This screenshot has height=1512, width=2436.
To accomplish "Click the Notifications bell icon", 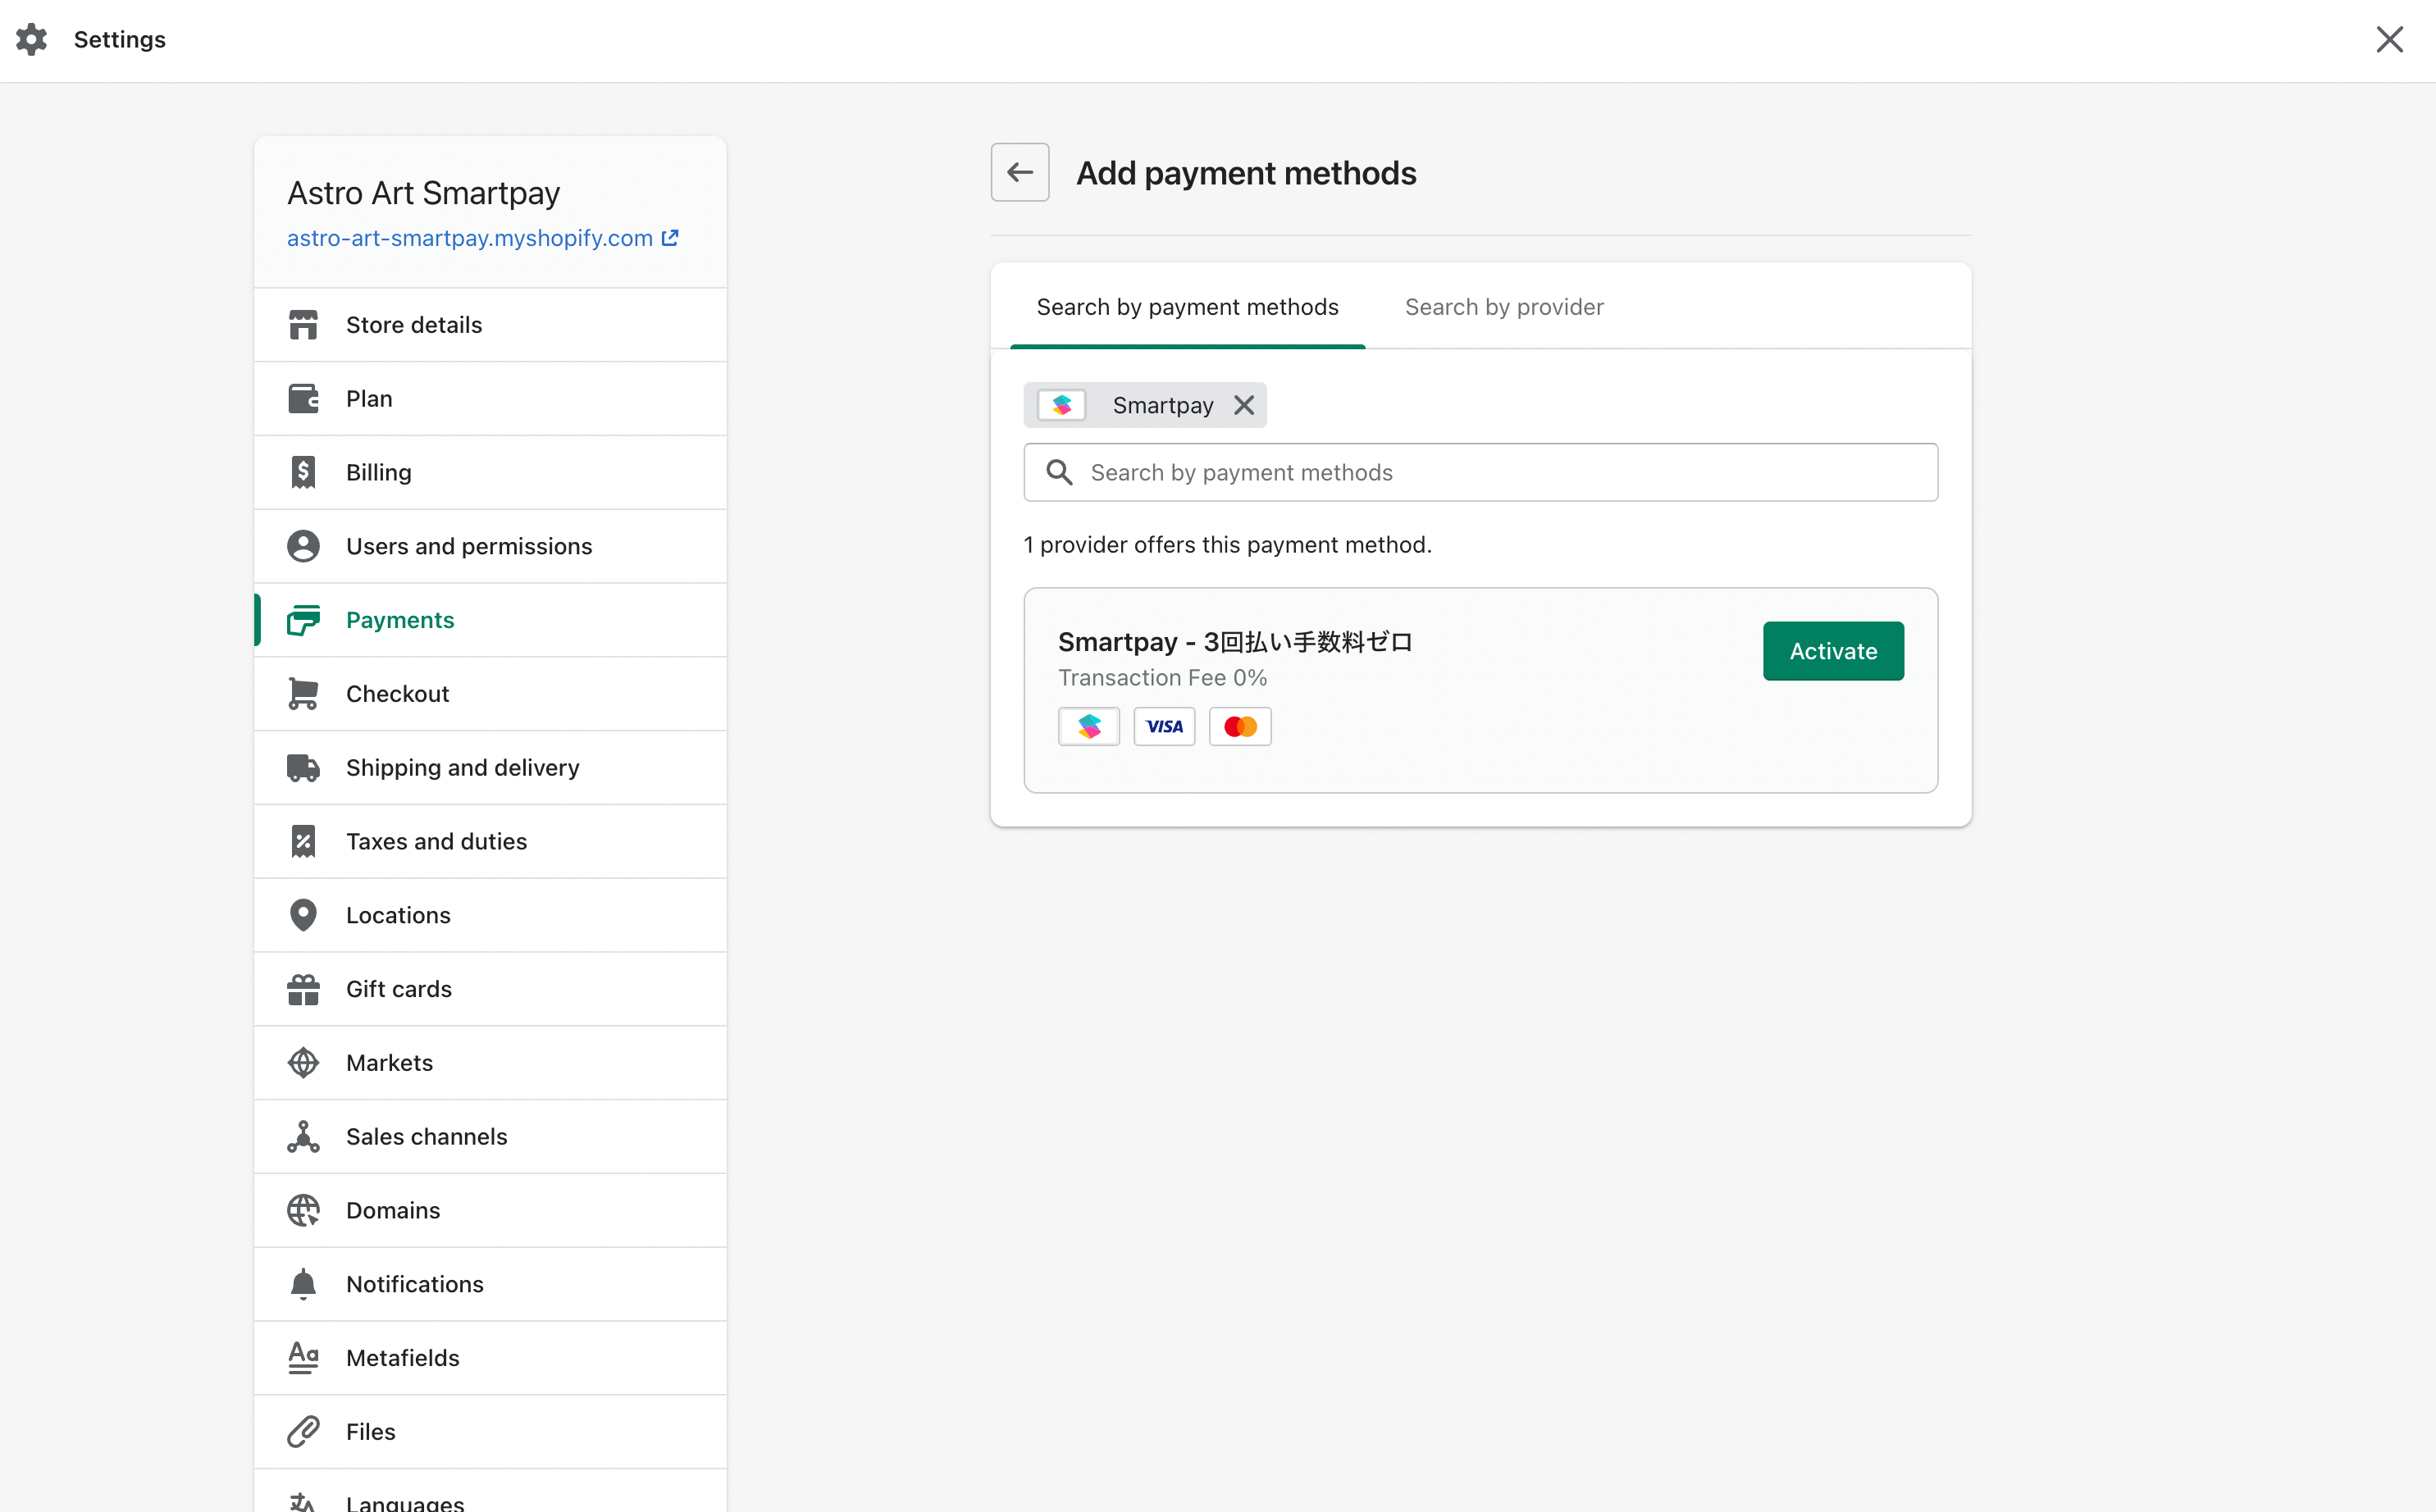I will tap(303, 1284).
